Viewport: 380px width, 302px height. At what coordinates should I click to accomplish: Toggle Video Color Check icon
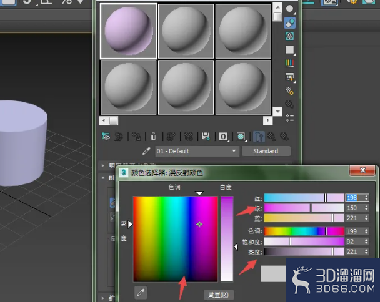coord(289,64)
